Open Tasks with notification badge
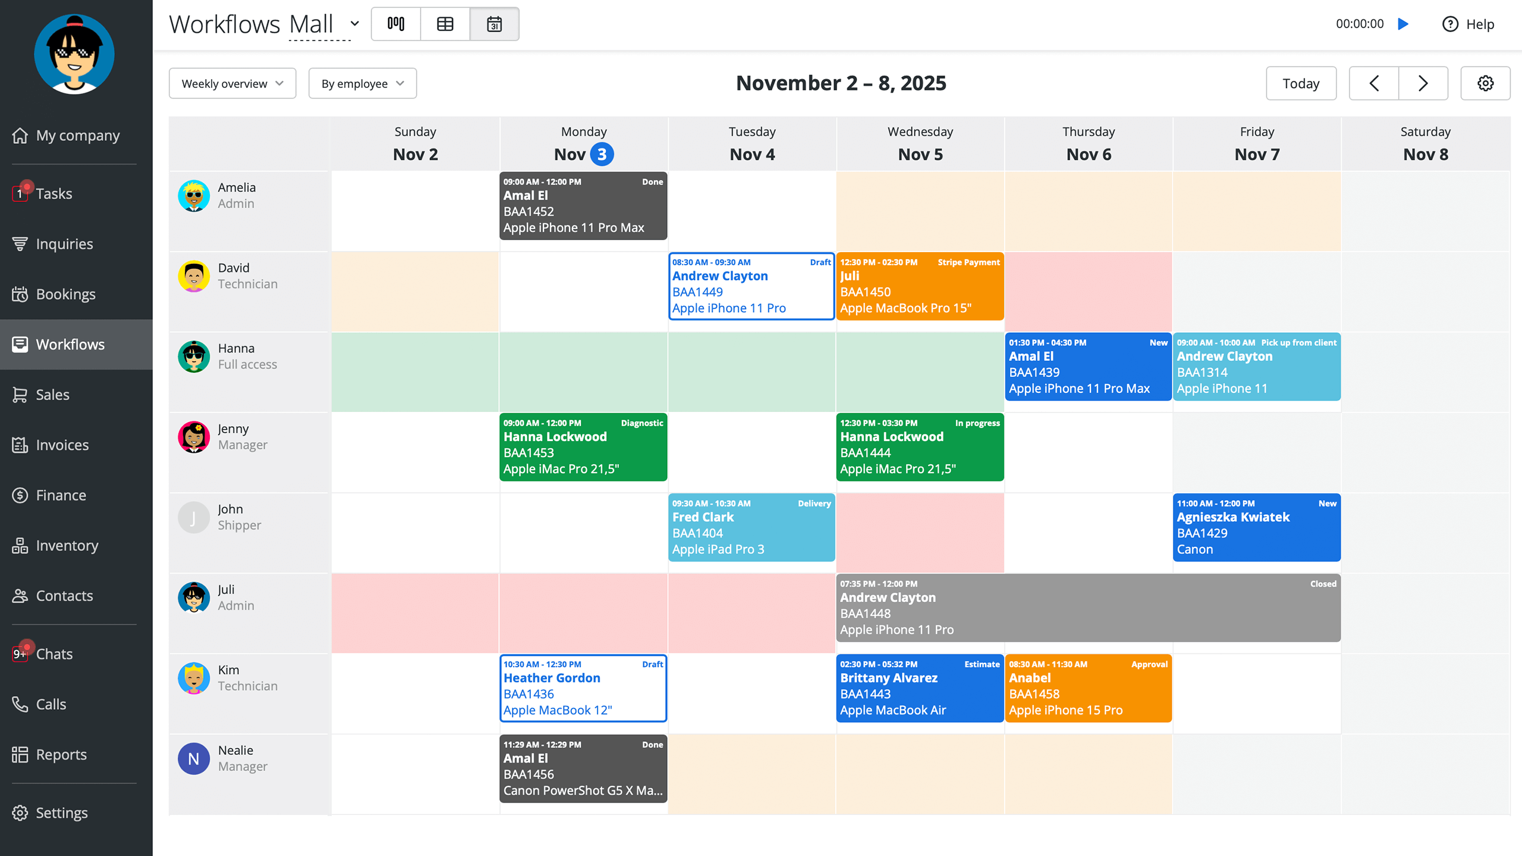 [54, 194]
